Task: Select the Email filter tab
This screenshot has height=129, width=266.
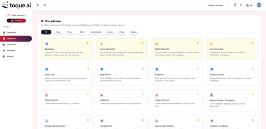Action: click(x=70, y=32)
